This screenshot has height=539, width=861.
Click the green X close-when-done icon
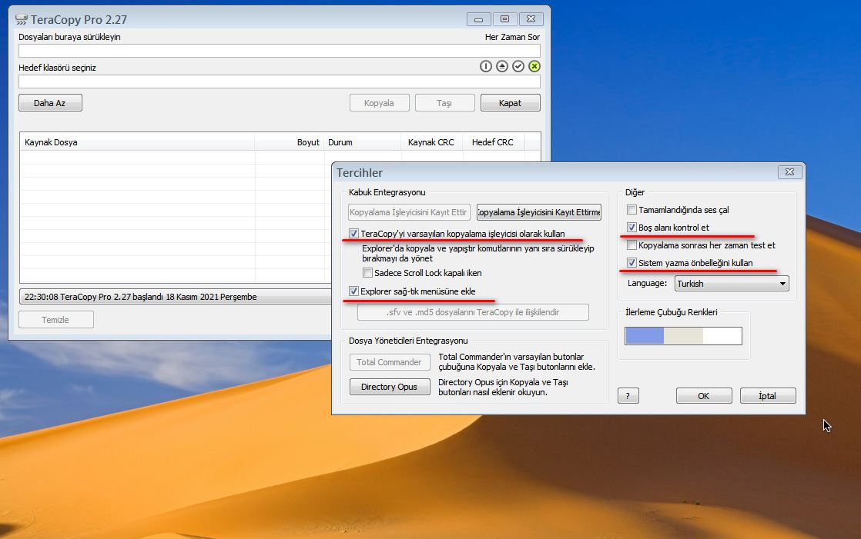tap(534, 66)
